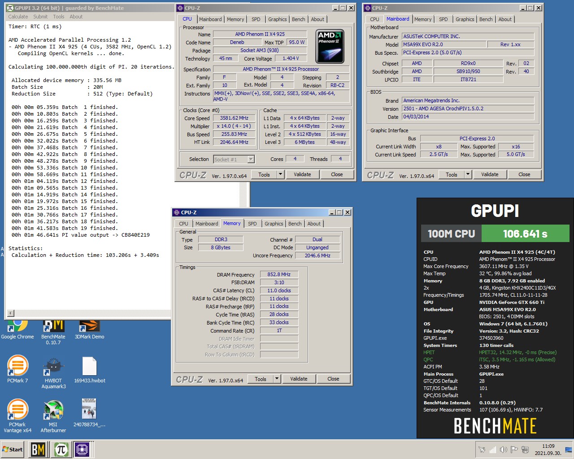This screenshot has height=459, width=574.
Task: Open About menu in GPUPI
Action: (x=76, y=17)
